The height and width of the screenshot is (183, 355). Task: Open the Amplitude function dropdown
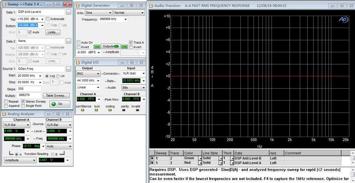point(20,160)
